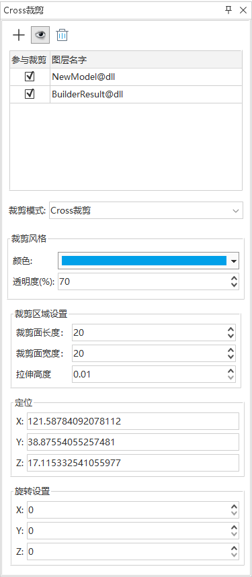The height and width of the screenshot is (577, 252).
Task: Select the 图层名字 column header
Action: pos(146,60)
